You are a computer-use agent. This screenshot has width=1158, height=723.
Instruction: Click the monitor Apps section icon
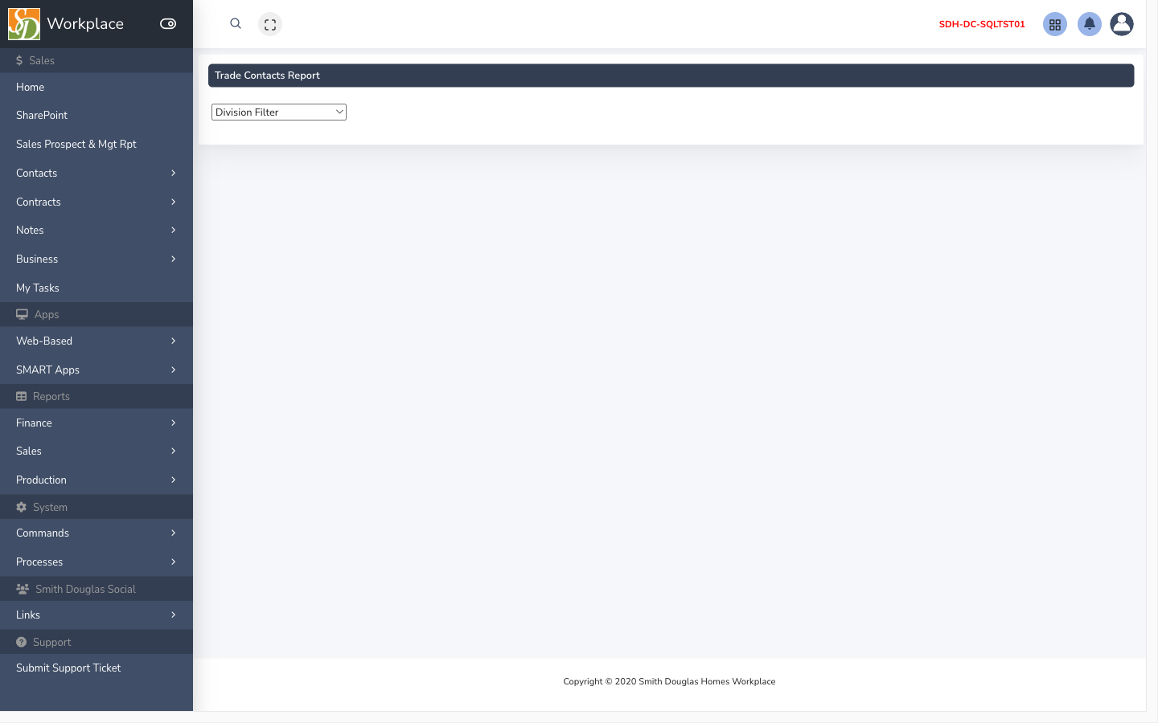pyautogui.click(x=22, y=314)
